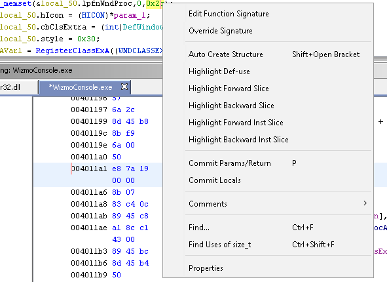
Task: Select address 004011b9 in listing
Action: click(x=89, y=275)
